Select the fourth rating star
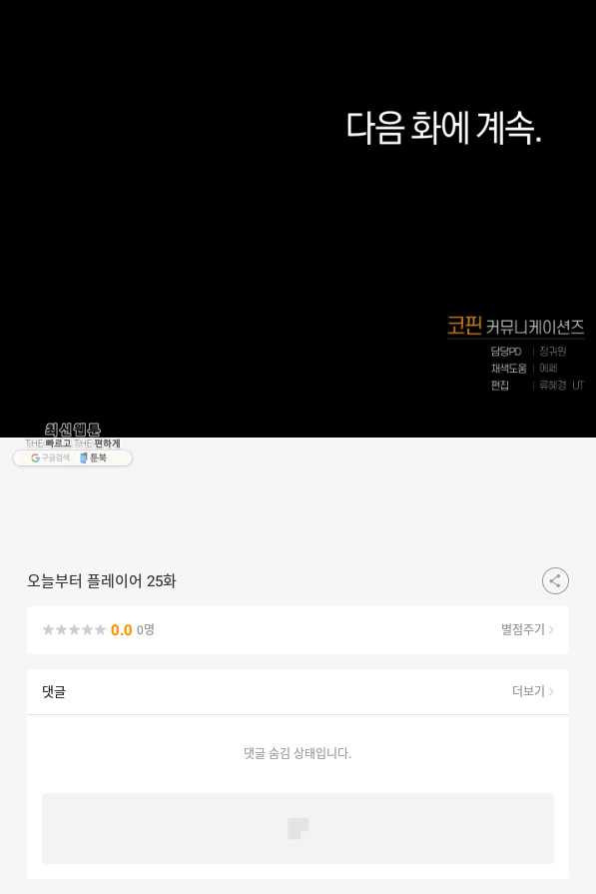This screenshot has height=894, width=596. [88, 629]
